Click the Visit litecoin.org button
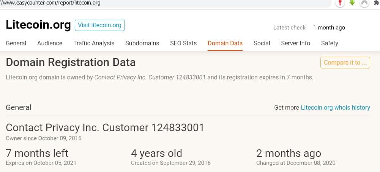Viewport: 380px width, 172px height. click(100, 25)
